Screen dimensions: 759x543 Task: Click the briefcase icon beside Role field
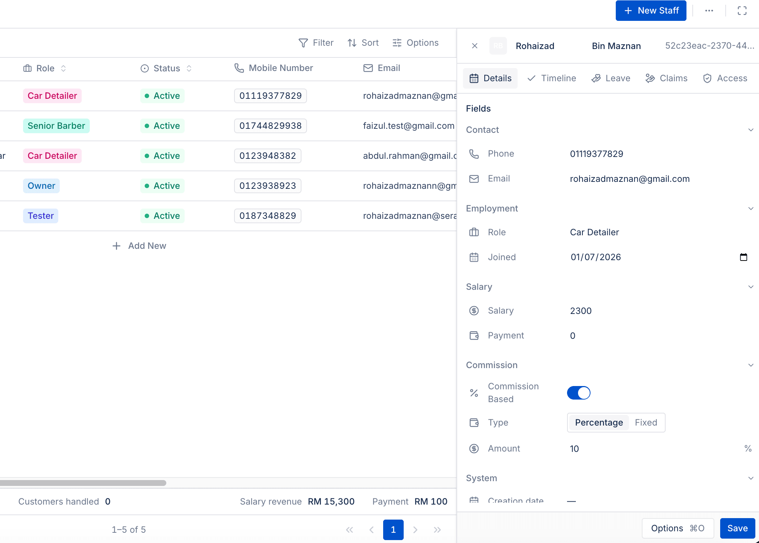click(474, 232)
